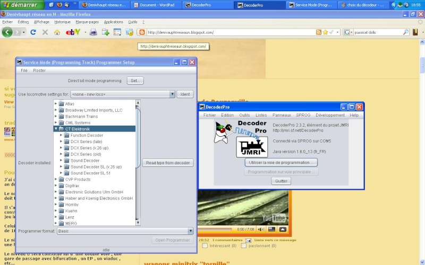425x265 pixels.
Task: Click Quitter in DecoderPro
Action: [281, 181]
